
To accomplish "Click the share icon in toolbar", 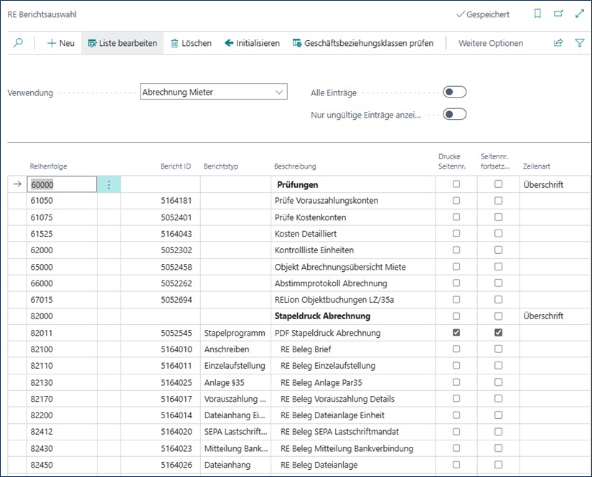I will click(x=558, y=42).
